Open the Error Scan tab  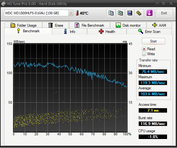point(149,31)
